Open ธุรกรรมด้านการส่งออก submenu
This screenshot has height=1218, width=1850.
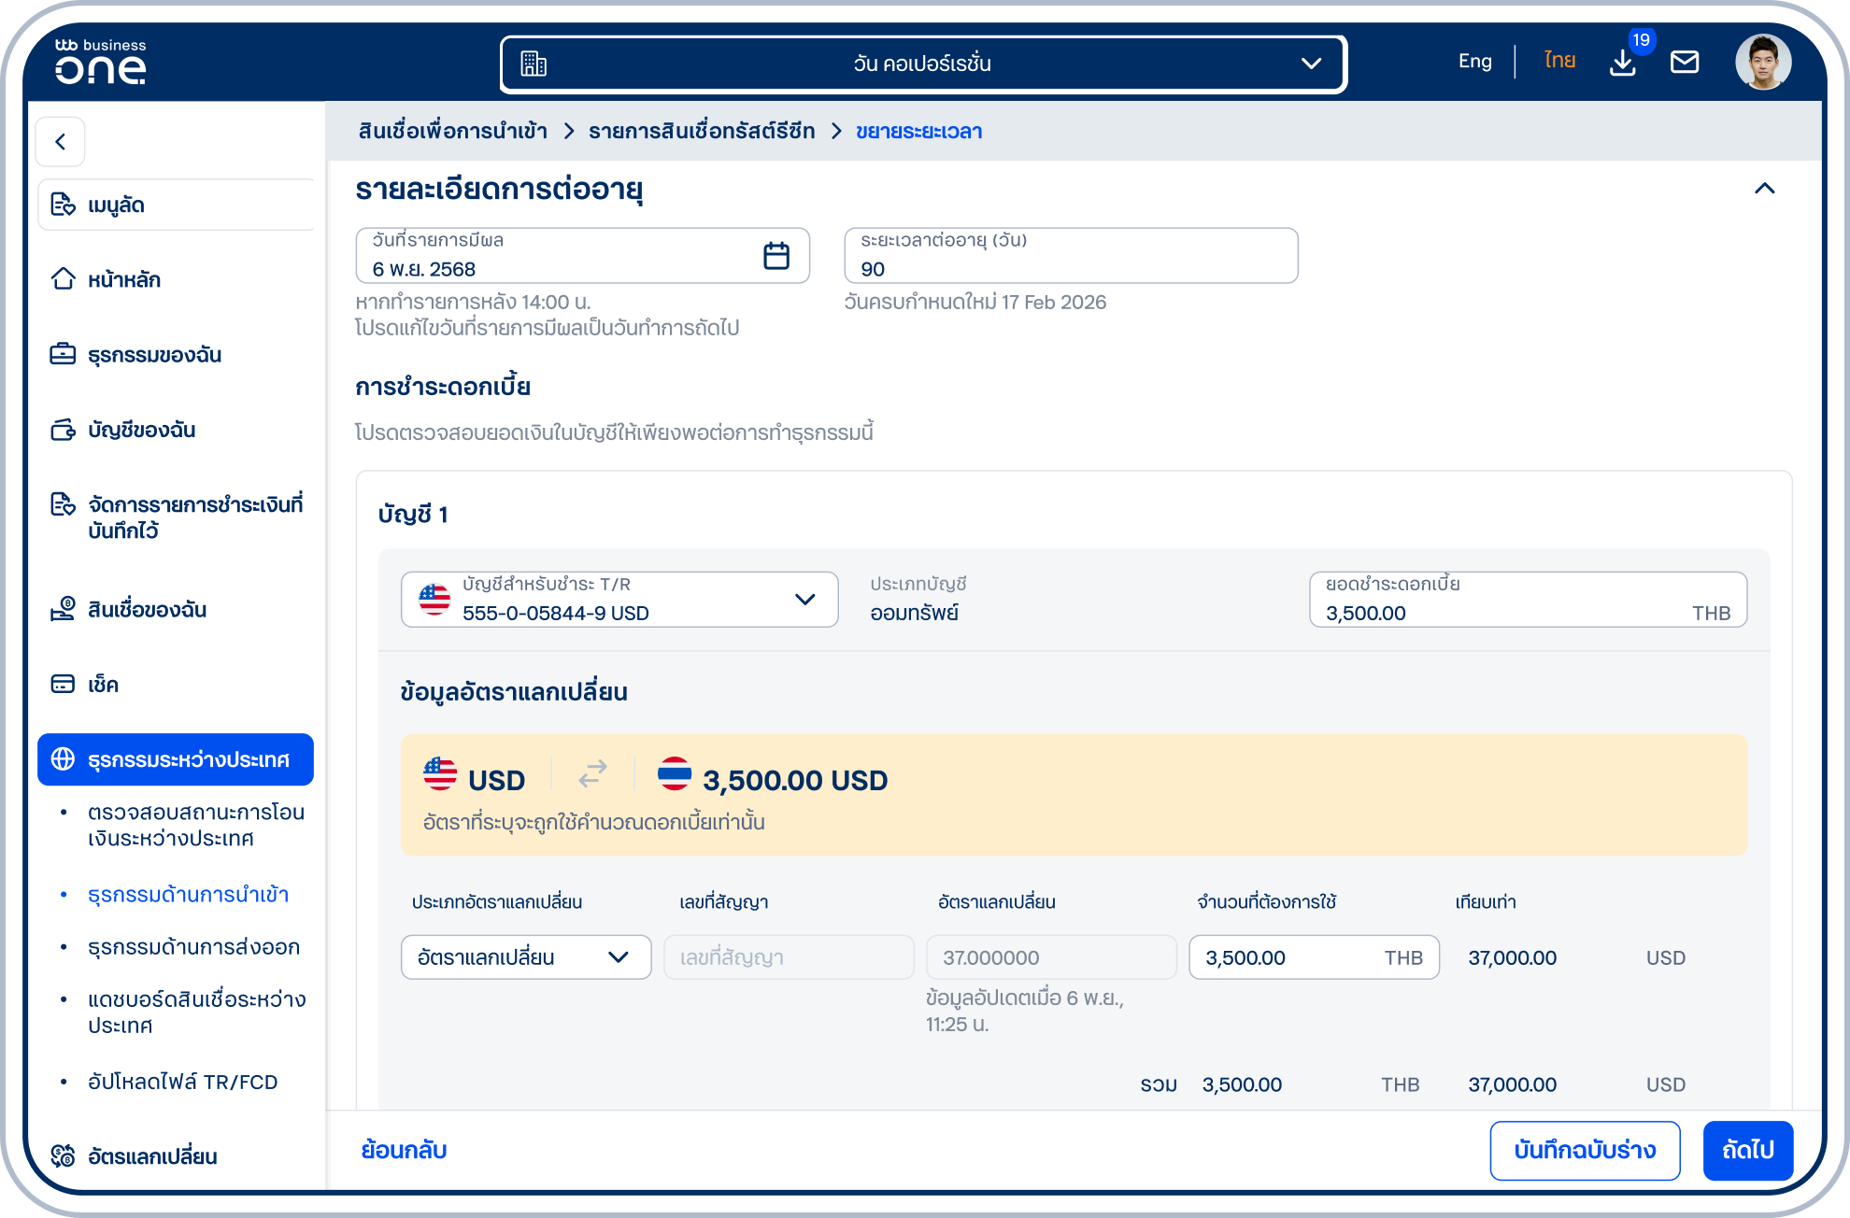(x=193, y=947)
